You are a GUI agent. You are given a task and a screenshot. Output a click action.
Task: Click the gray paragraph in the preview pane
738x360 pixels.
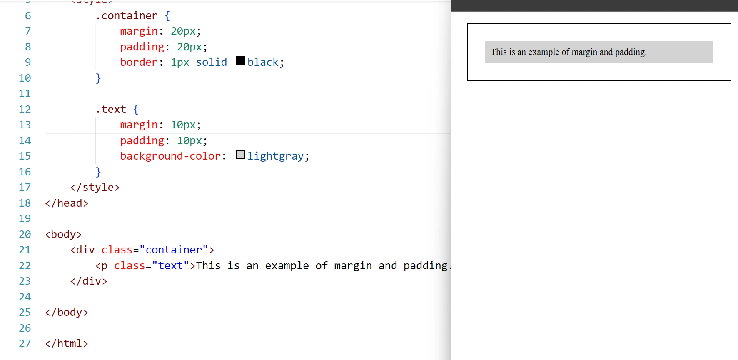coord(598,52)
